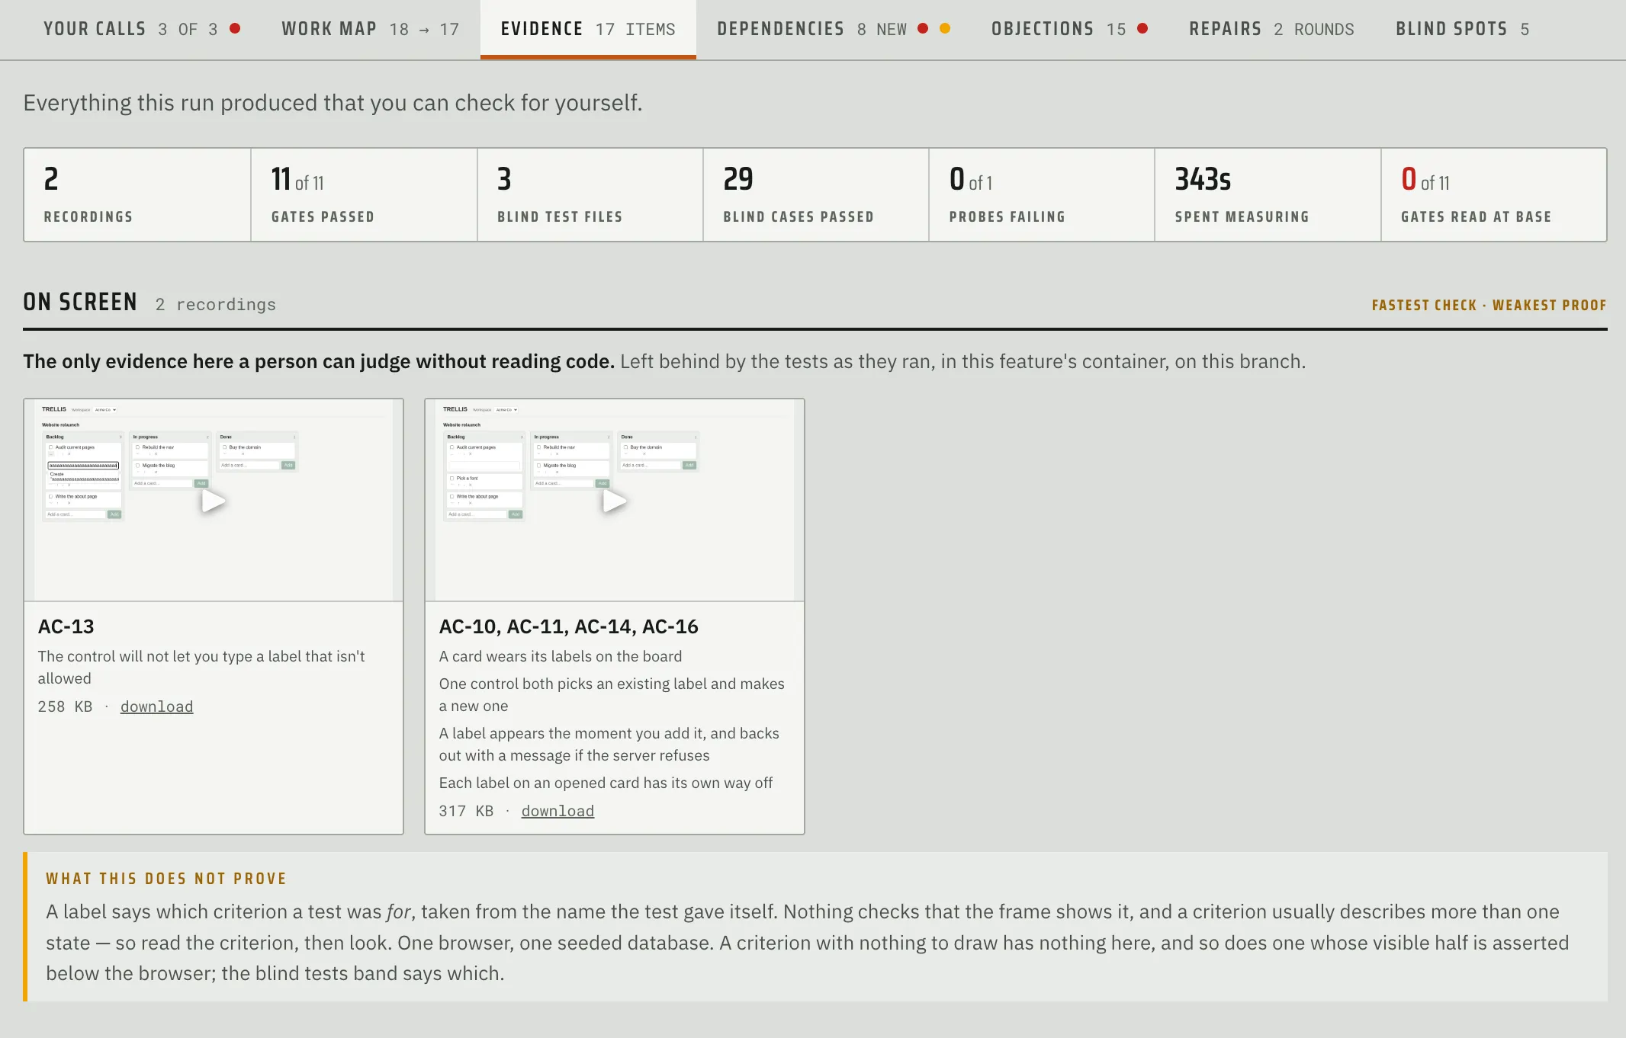Download the 317 KB recording
This screenshot has height=1038, width=1626.
558,811
